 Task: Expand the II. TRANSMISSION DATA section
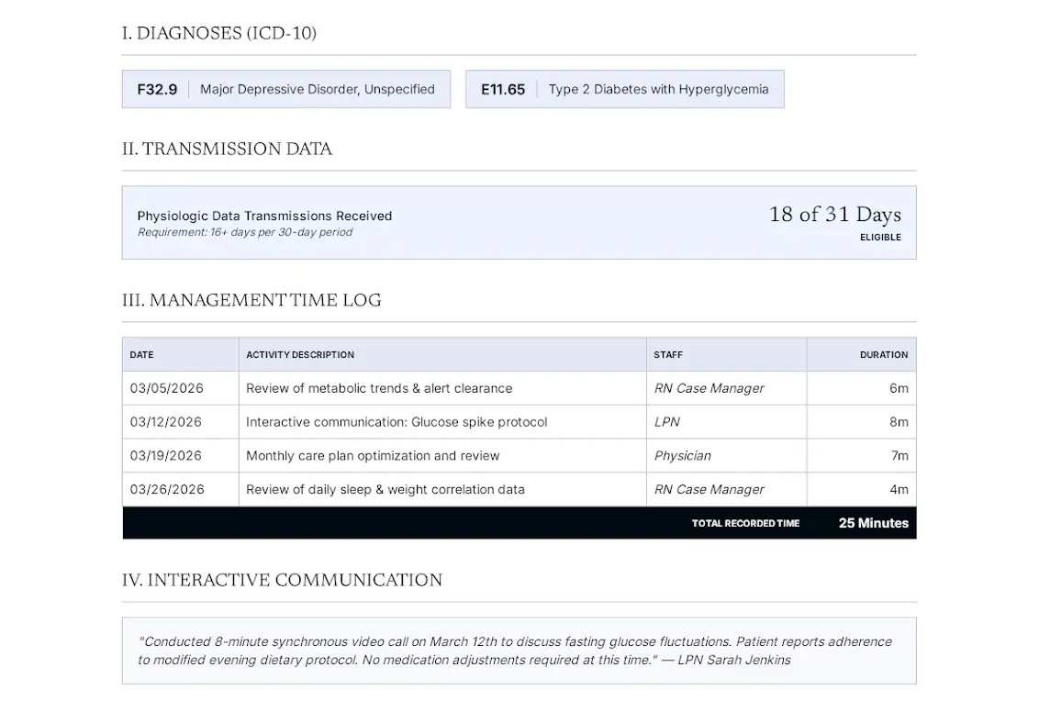226,149
